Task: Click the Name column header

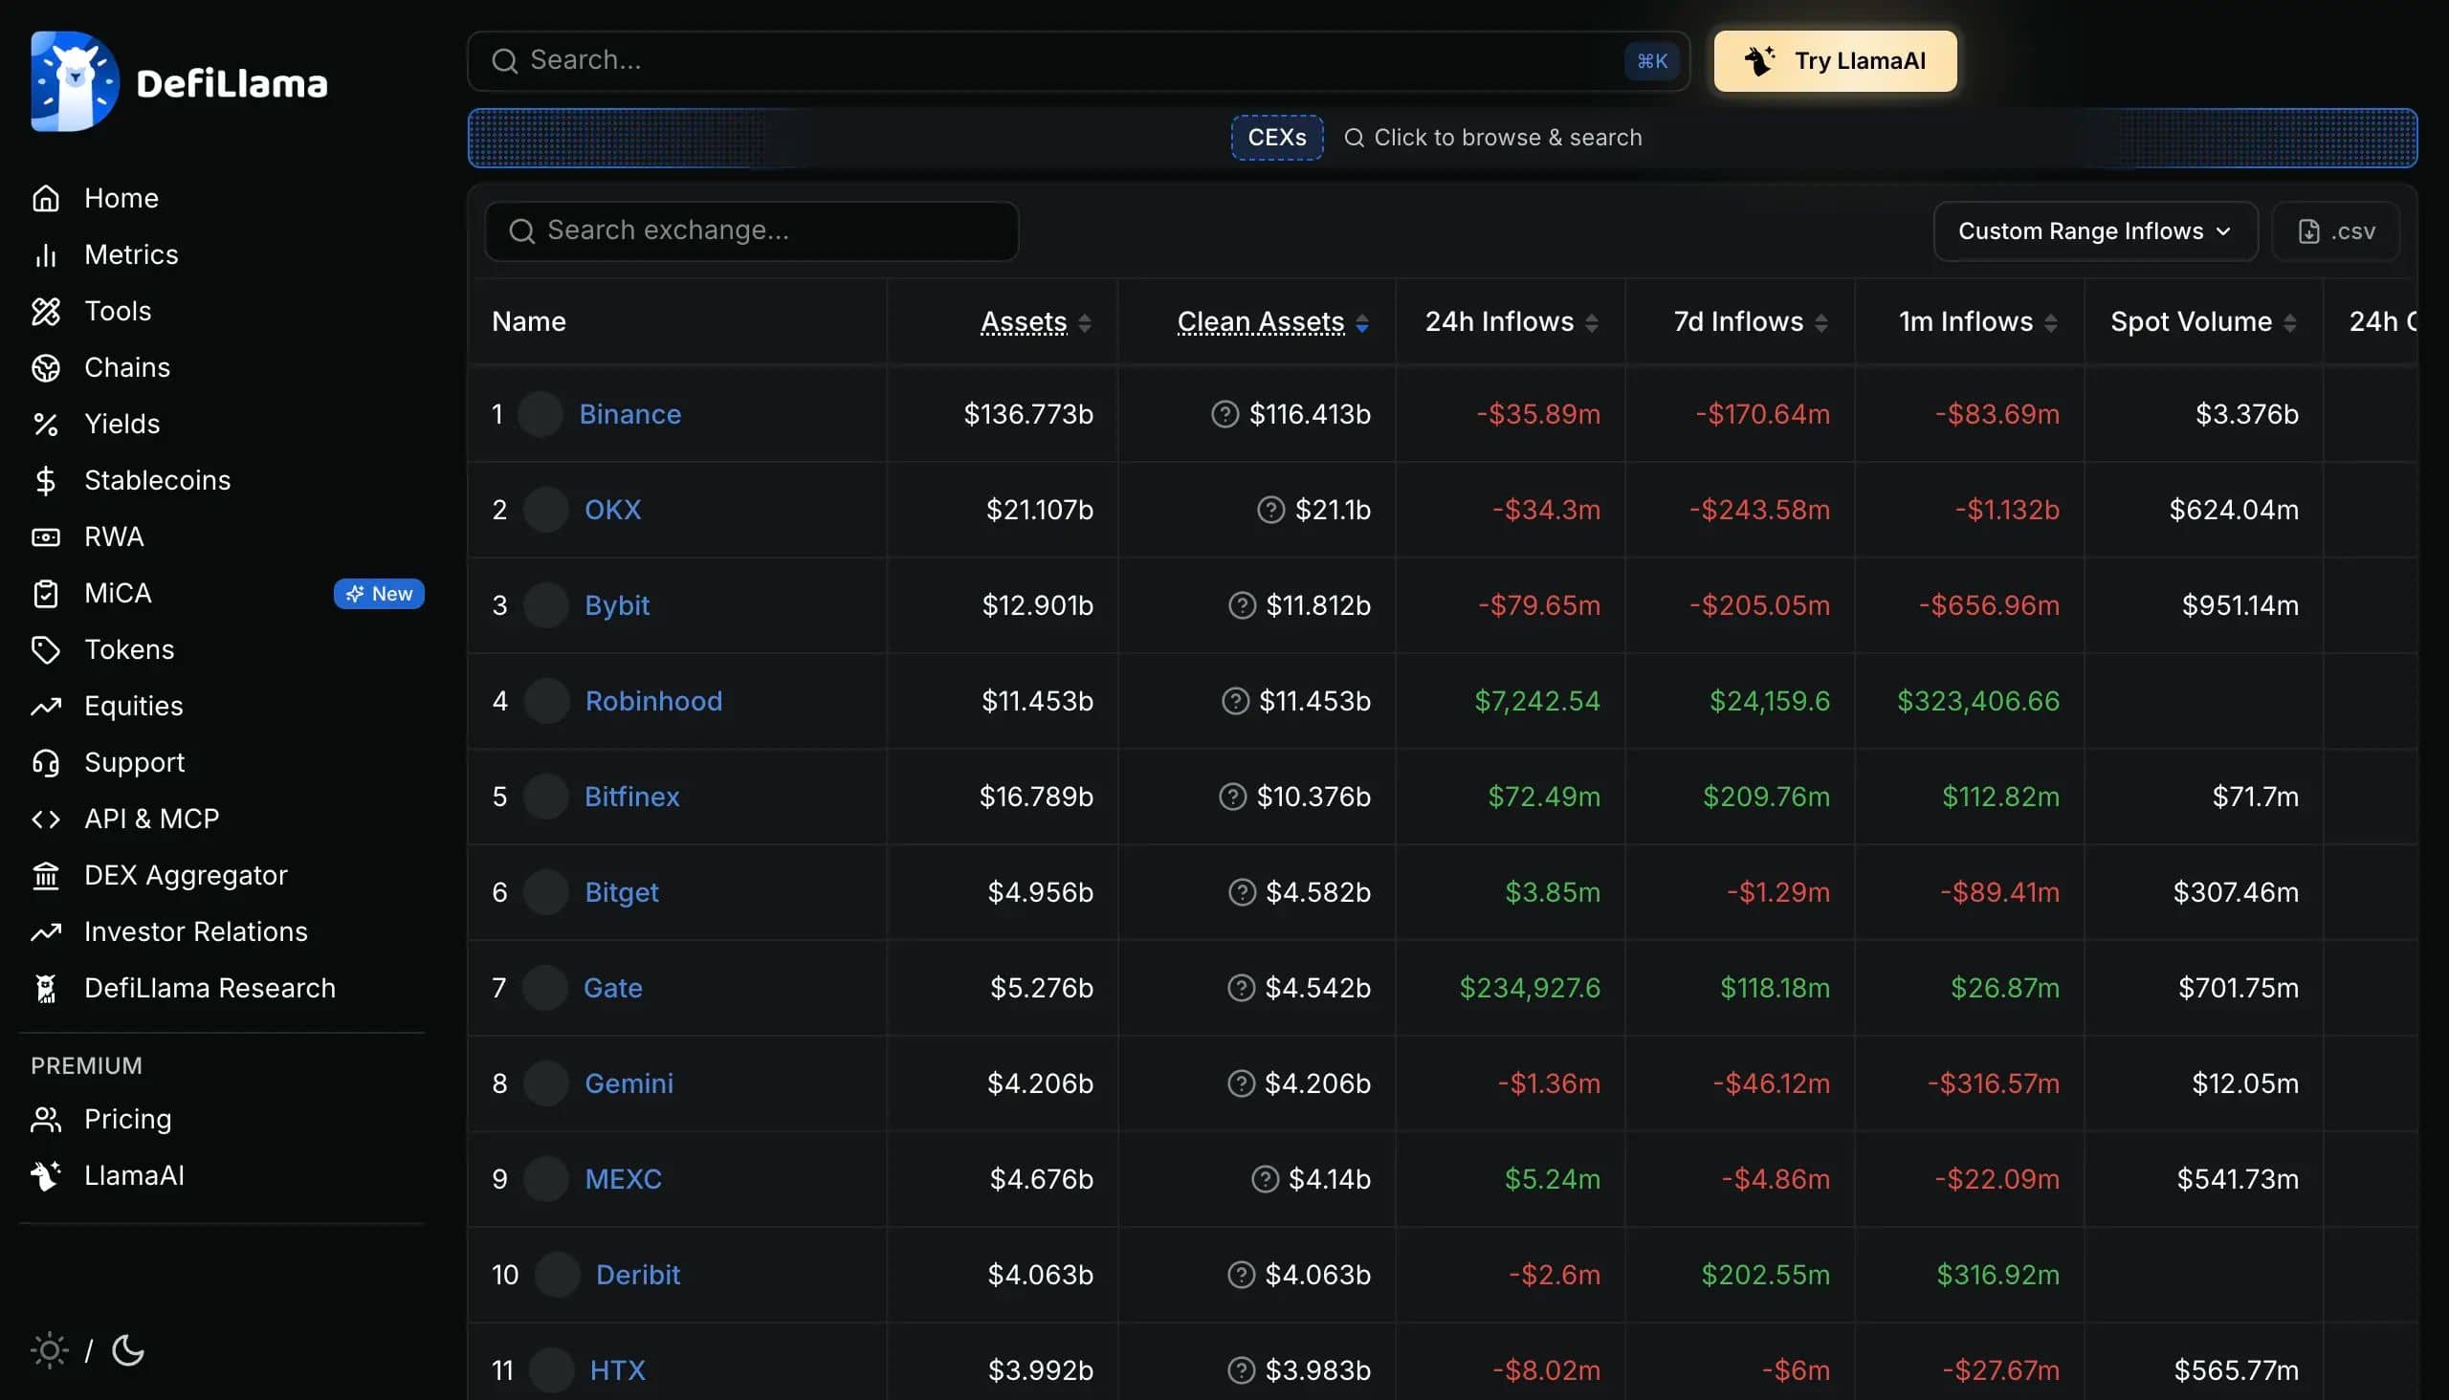Action: point(529,322)
